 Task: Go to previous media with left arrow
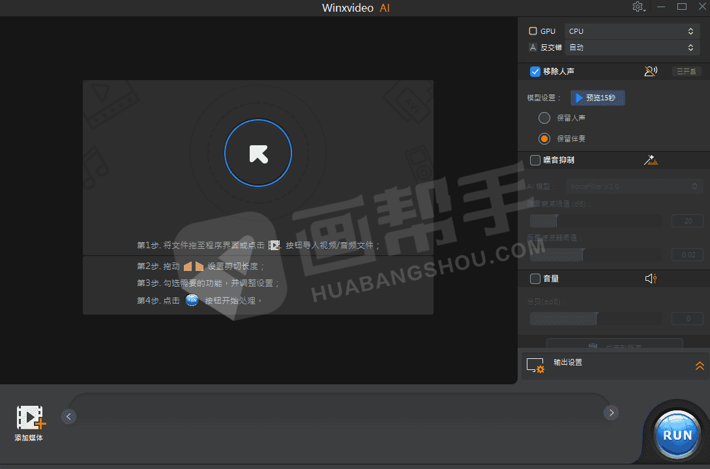[x=68, y=416]
